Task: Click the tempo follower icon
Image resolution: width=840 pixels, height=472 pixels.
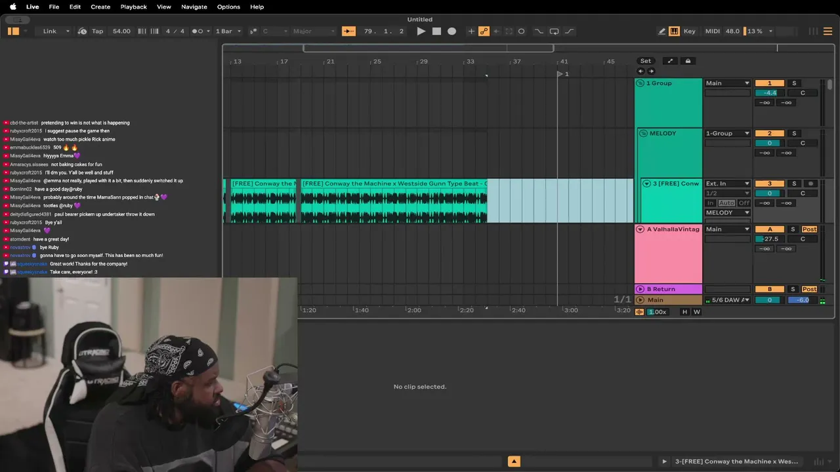Action: coord(82,31)
